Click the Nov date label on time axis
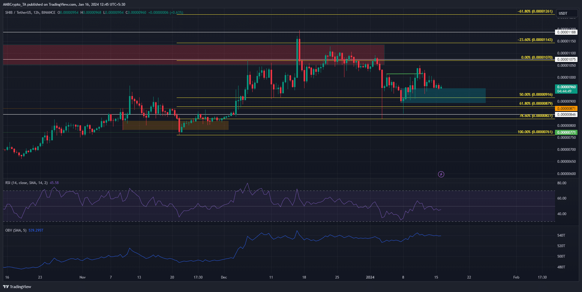 tap(82, 277)
